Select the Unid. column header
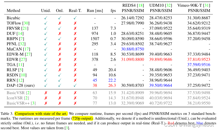Viewport: 218px width, 130px height. pyautogui.click(x=46, y=10)
